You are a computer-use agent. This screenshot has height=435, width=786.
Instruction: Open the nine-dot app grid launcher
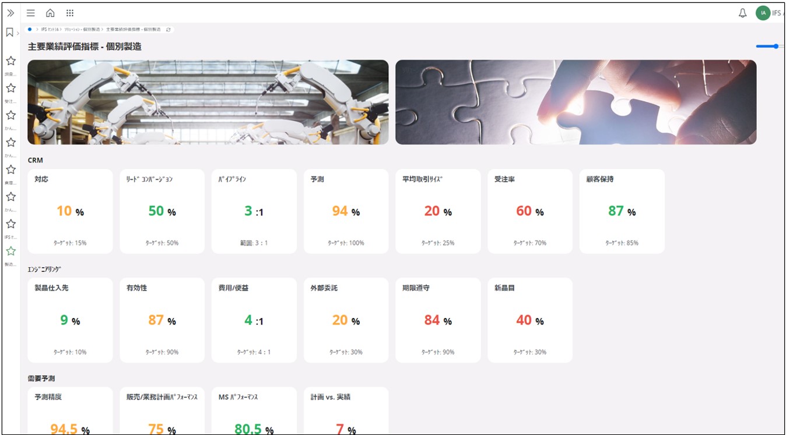(x=70, y=13)
